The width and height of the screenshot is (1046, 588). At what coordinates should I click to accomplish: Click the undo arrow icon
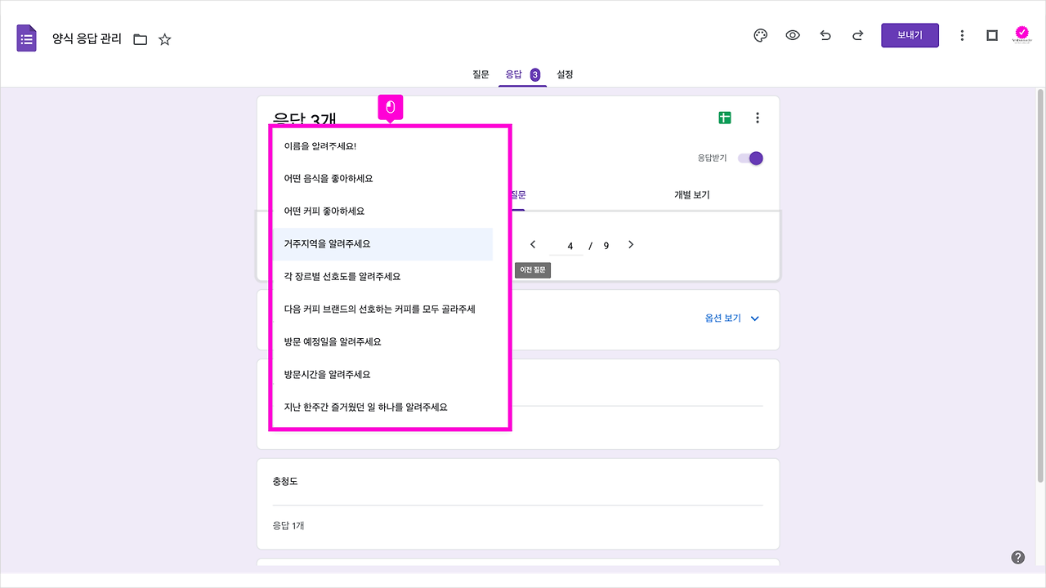[825, 35]
